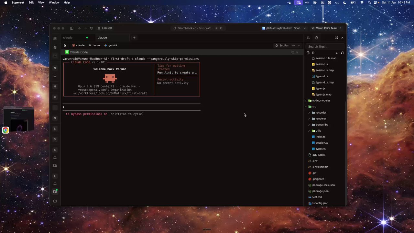This screenshot has width=414, height=233.
Task: Click the Search files input field
Action: (x=325, y=47)
